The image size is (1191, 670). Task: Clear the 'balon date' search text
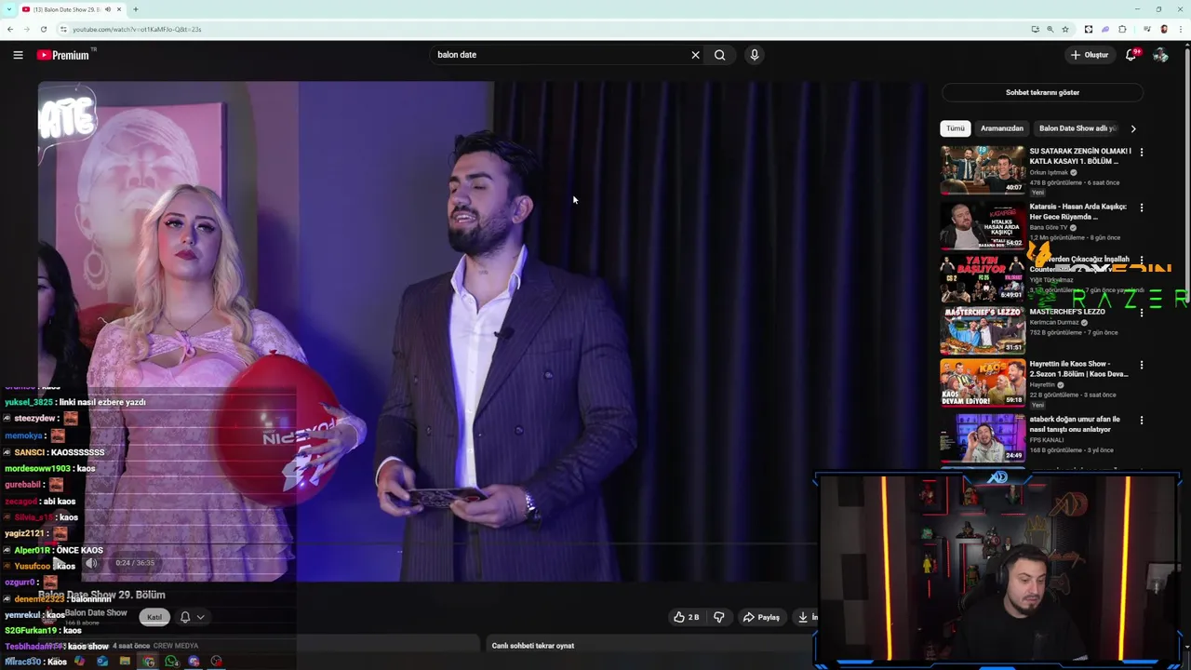point(695,55)
